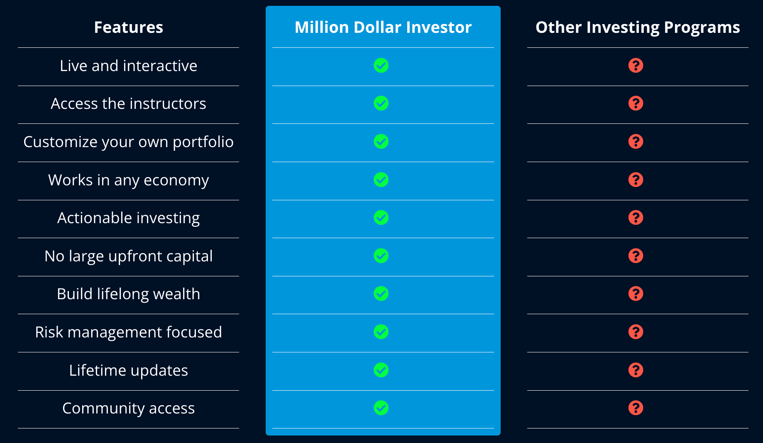This screenshot has height=443, width=763.
Task: Click the green checkmark for Live and interactive
Action: (x=381, y=65)
